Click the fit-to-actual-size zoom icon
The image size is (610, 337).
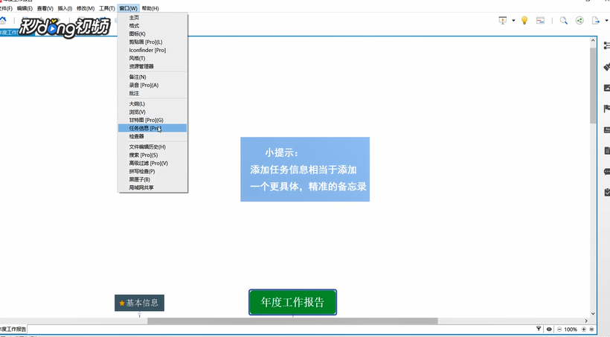(x=591, y=330)
